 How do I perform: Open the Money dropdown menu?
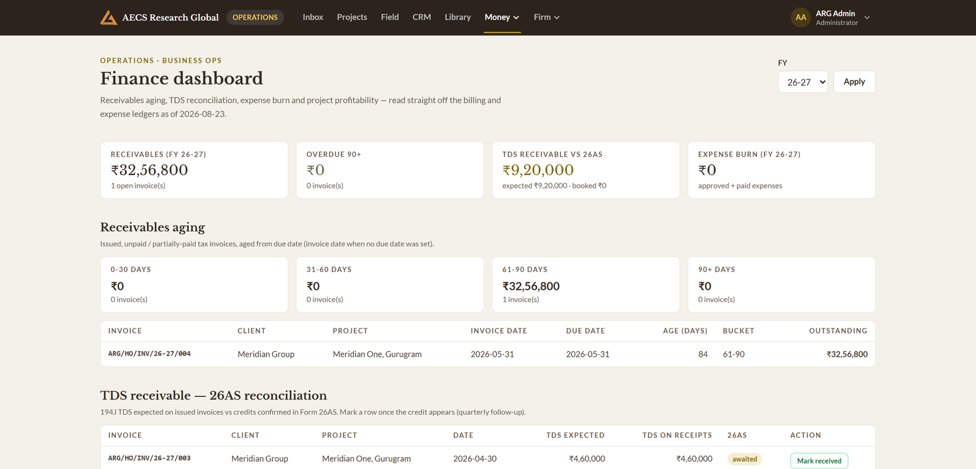coord(502,17)
